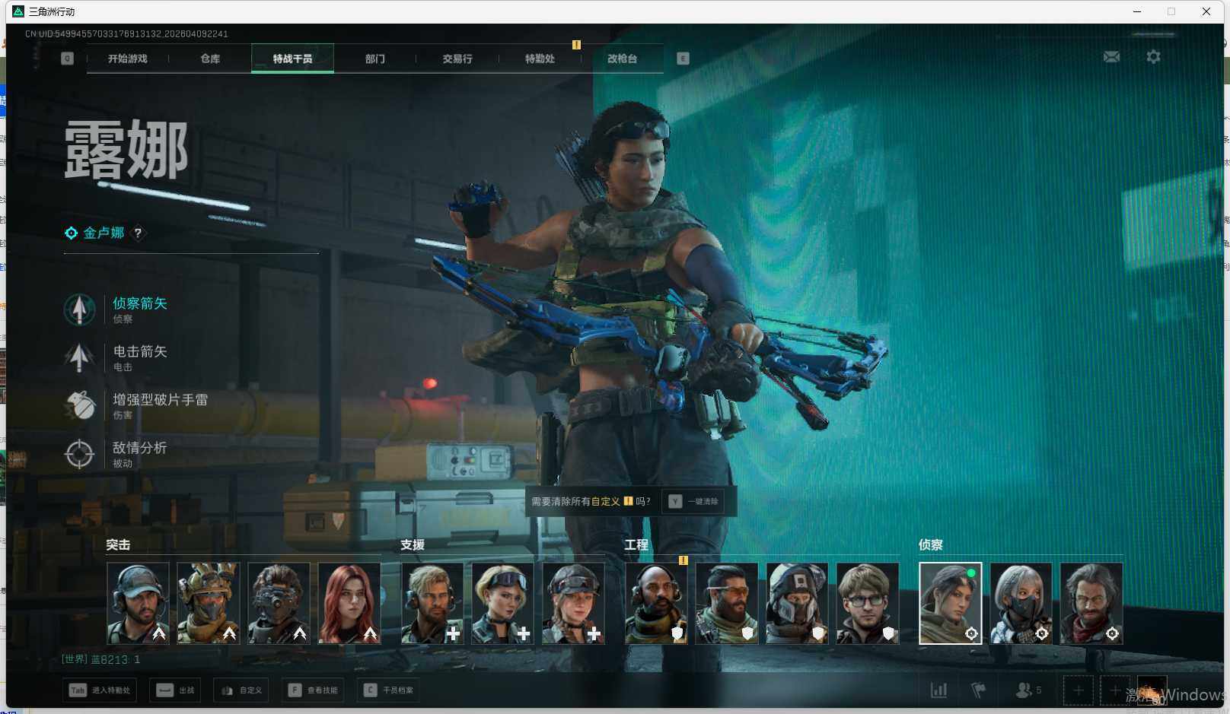Screen dimensions: 1230x714
Task: Click the 增强型破片手雷 skill name
Action: 161,400
